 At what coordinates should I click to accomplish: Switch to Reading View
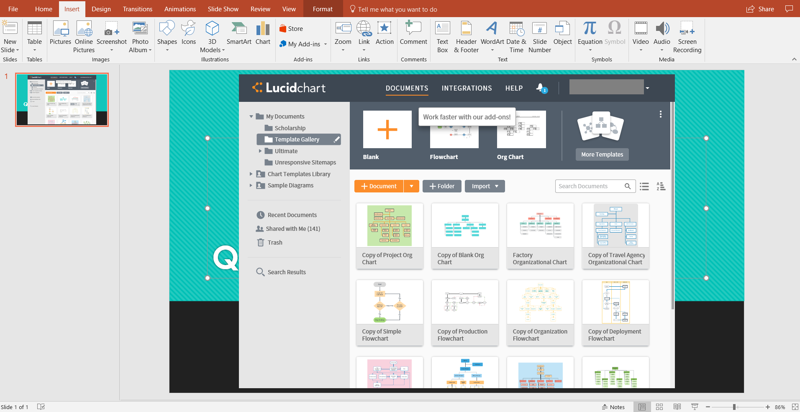[677, 407]
